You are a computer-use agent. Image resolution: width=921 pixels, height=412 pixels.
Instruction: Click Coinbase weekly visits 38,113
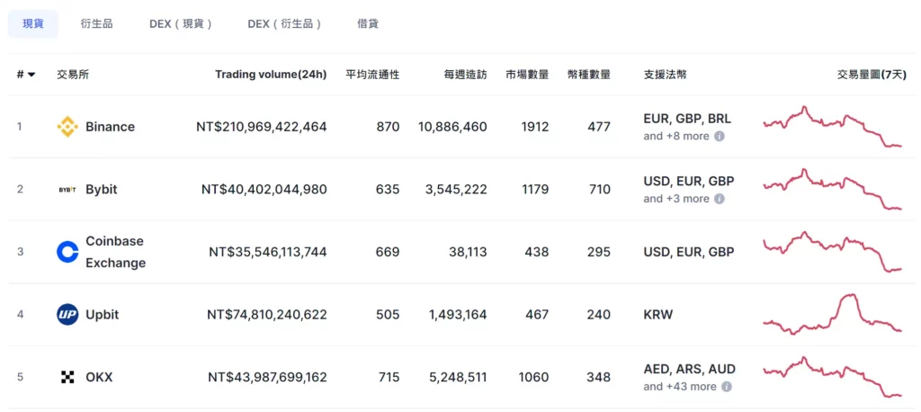469,252
